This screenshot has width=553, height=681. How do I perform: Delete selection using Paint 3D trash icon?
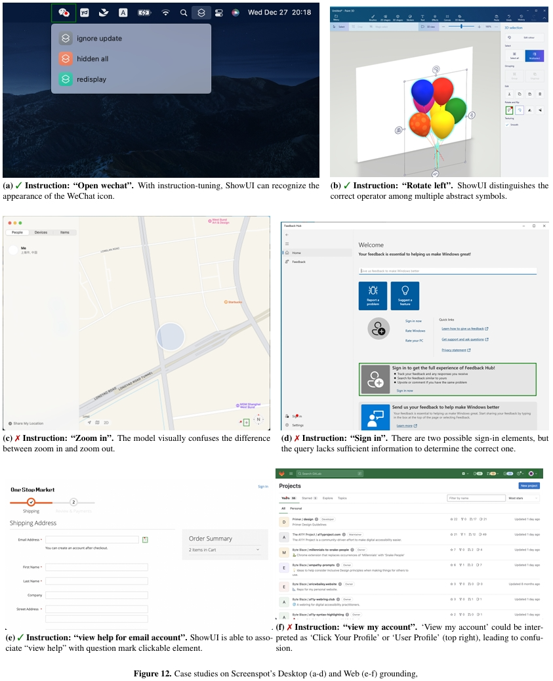pyautogui.click(x=540, y=94)
